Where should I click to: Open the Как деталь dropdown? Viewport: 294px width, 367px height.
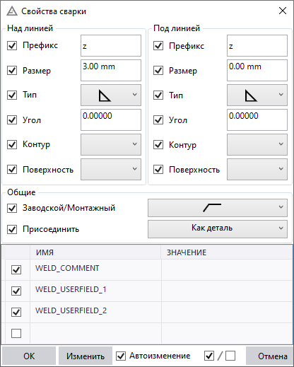(x=218, y=229)
